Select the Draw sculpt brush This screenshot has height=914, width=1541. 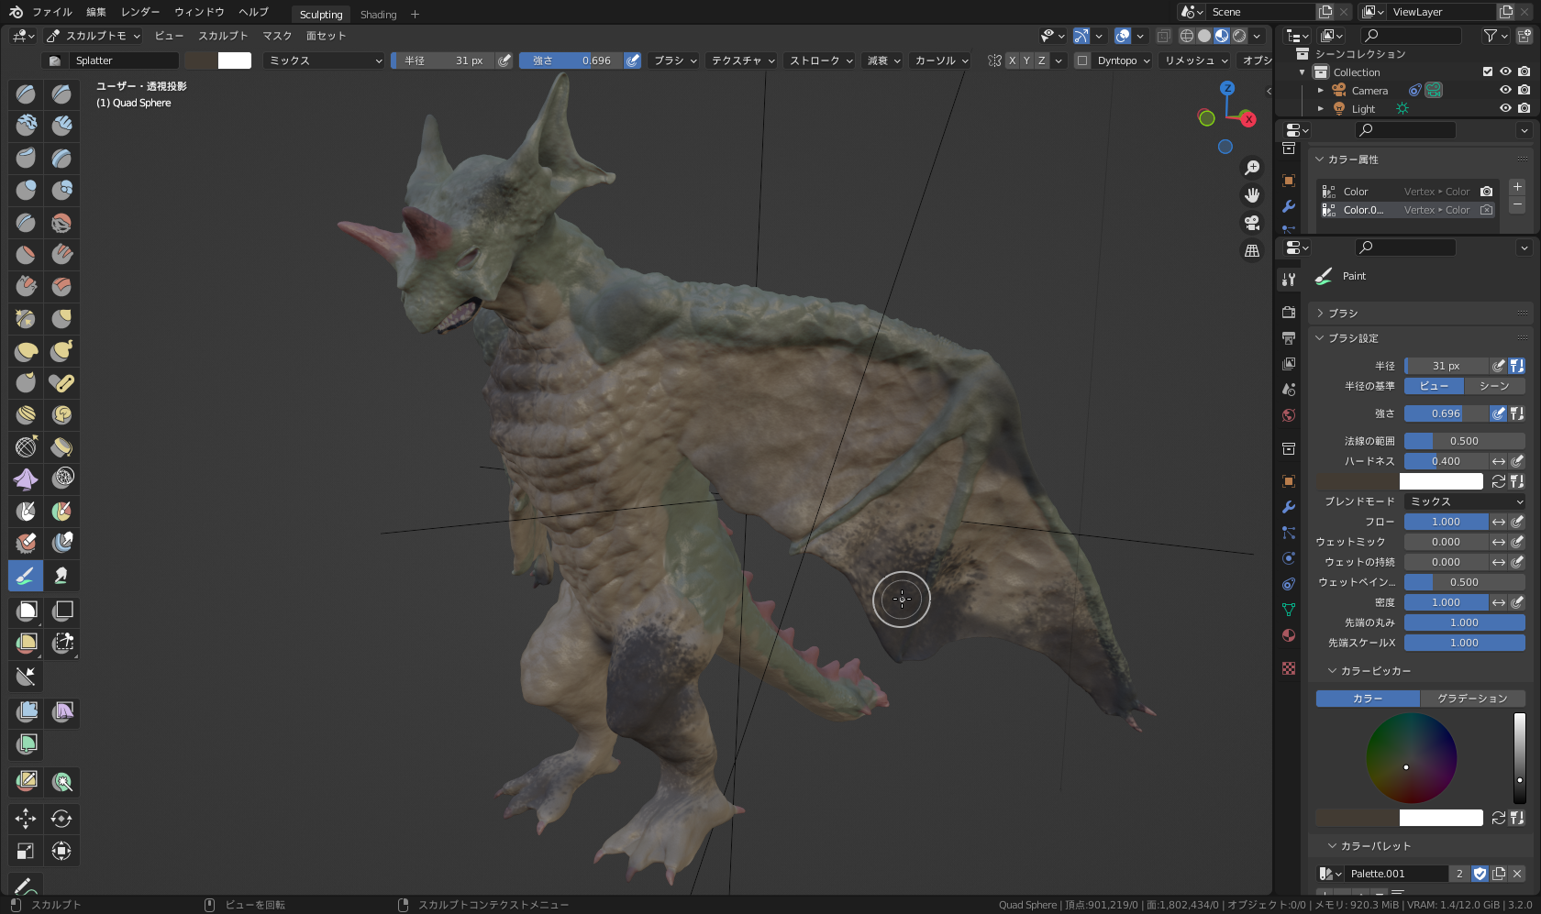coord(26,94)
